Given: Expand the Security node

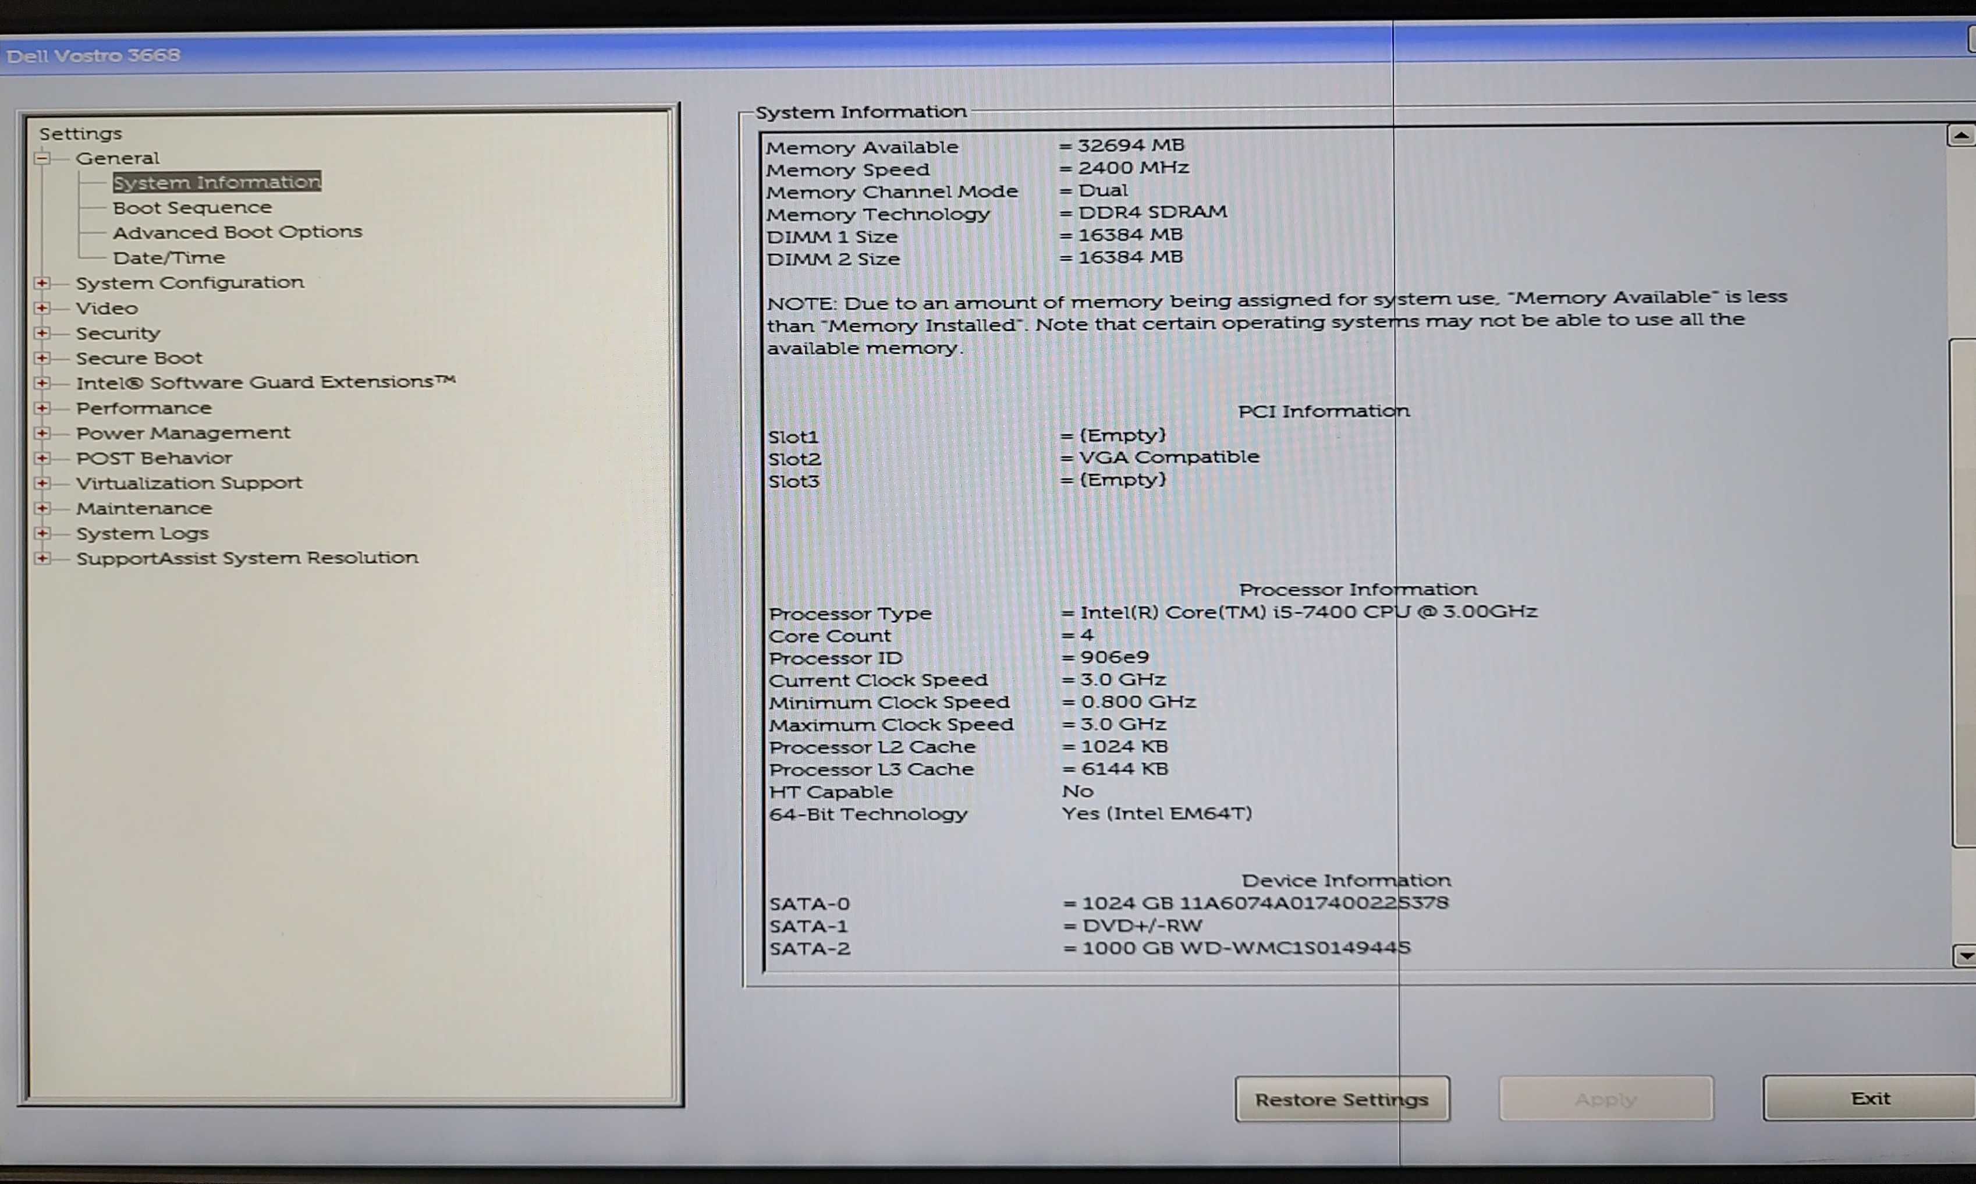Looking at the screenshot, I should pyautogui.click(x=42, y=333).
